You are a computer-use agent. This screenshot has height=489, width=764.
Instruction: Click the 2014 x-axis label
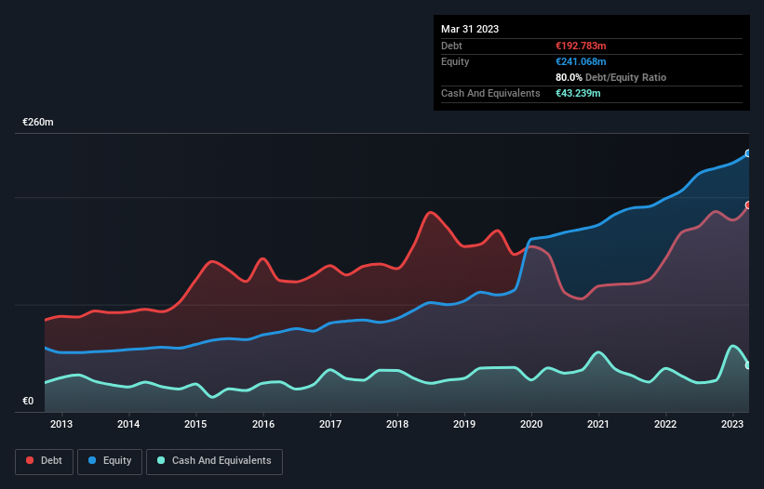pyautogui.click(x=128, y=424)
